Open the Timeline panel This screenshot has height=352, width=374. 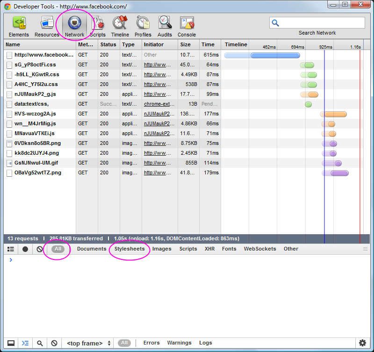(x=120, y=27)
